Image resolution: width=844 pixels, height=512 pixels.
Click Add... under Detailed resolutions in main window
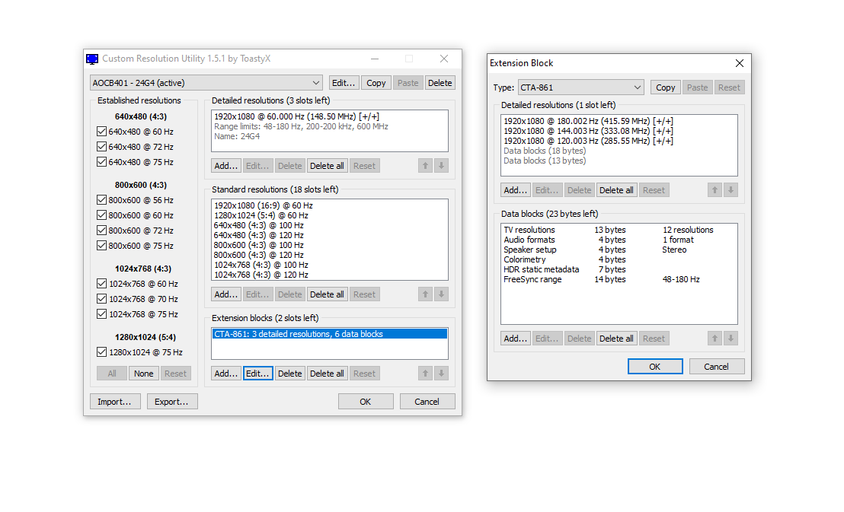point(225,166)
